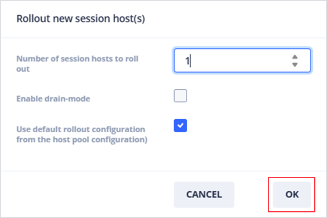
Task: Toggle the blue checked rollout checkbox
Action: 180,126
